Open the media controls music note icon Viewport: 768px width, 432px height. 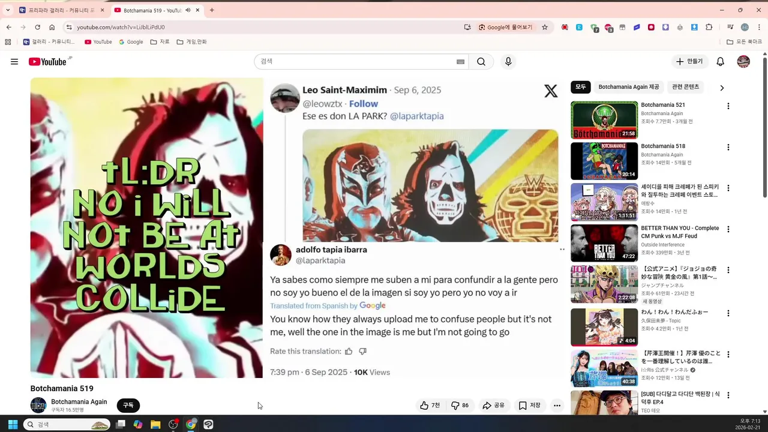730,27
